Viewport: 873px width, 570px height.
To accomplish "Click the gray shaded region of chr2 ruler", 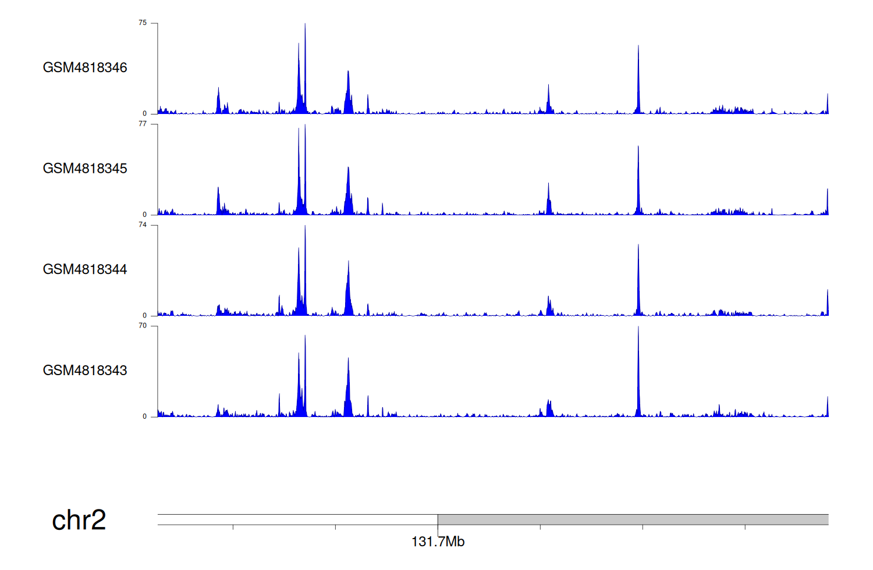I will point(633,519).
